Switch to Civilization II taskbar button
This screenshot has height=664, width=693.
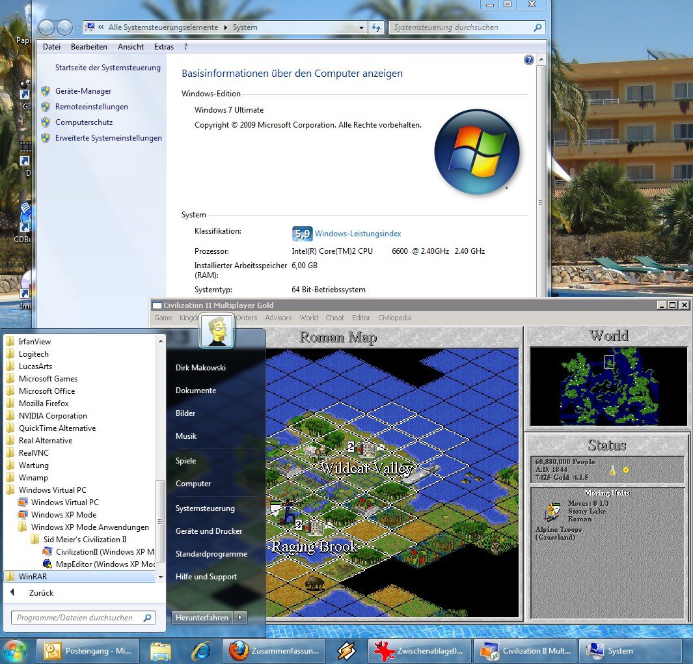click(524, 651)
